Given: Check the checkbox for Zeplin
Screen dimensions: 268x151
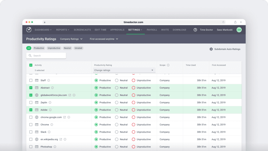Looking at the screenshot, I should 31,103.
